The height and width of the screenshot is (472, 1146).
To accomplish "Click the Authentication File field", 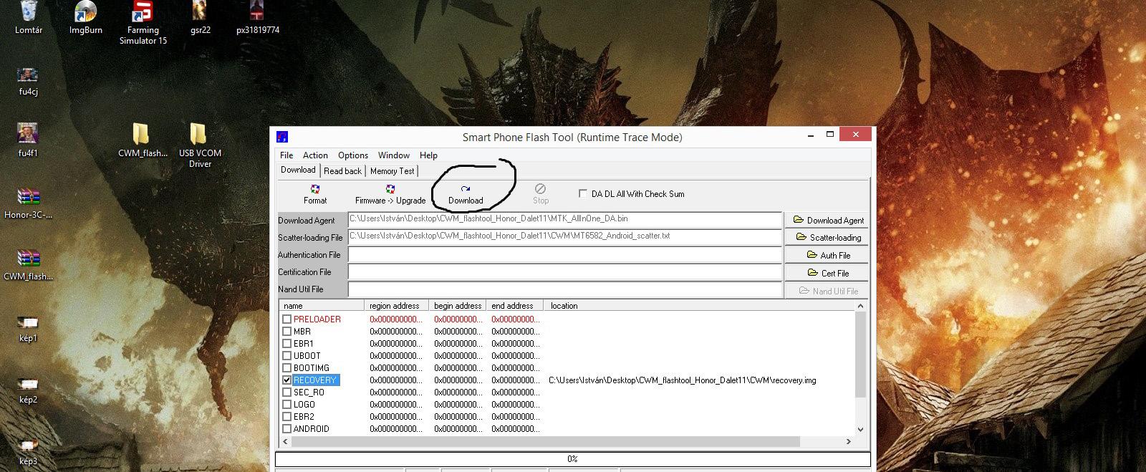I will (564, 254).
